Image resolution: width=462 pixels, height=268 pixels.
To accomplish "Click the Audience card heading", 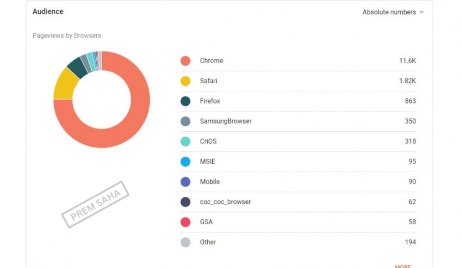I will click(x=48, y=12).
